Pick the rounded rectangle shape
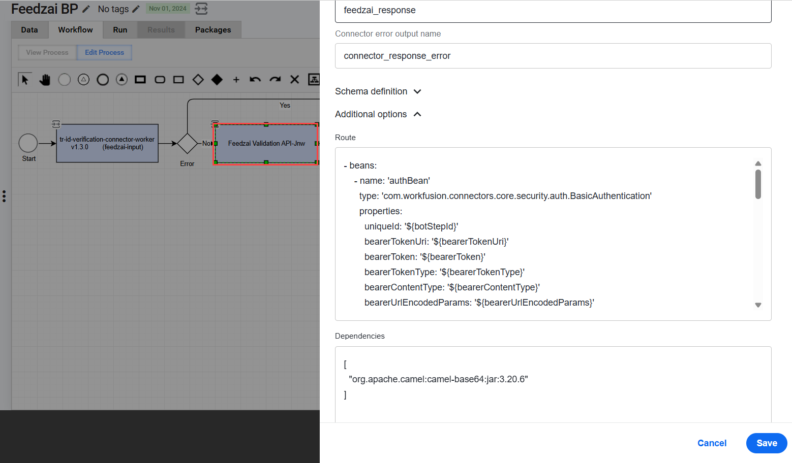The image size is (792, 463). click(160, 80)
